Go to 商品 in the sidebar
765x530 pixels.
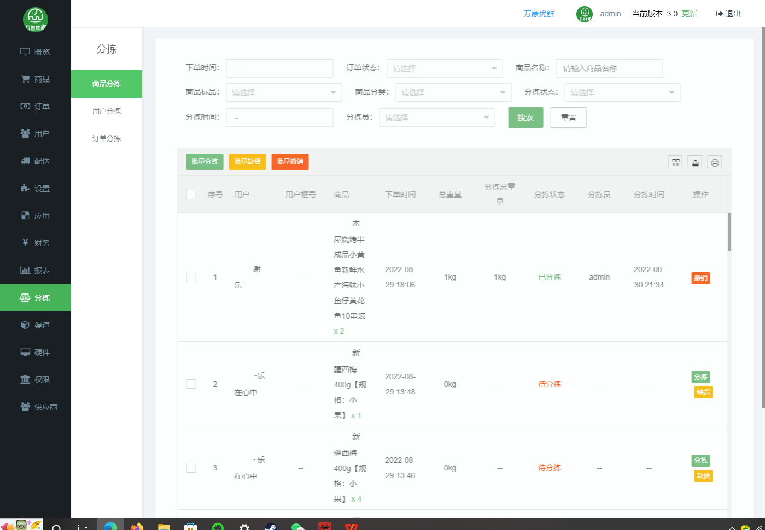coord(36,79)
